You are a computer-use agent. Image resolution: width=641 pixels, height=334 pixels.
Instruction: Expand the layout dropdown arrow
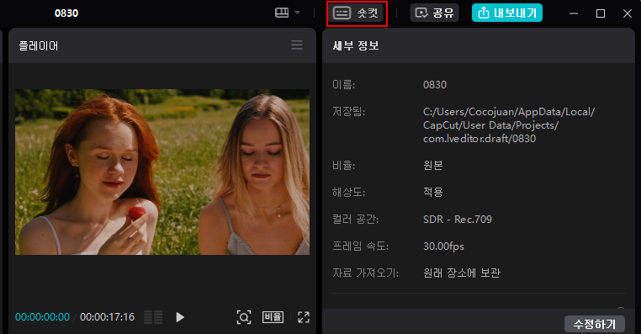[298, 13]
